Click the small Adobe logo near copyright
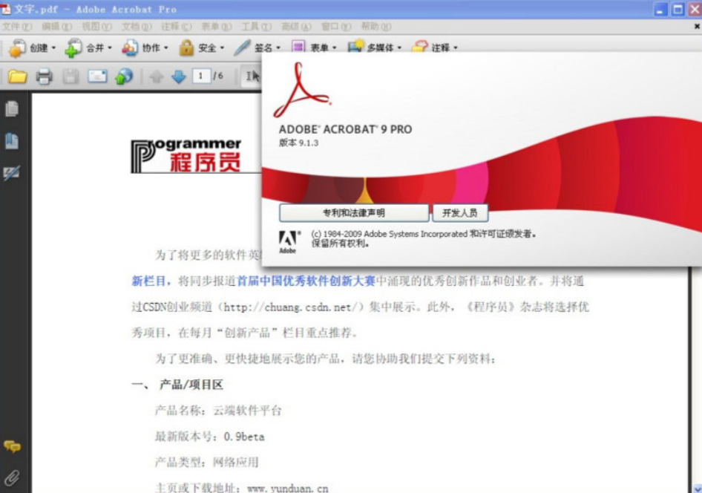The image size is (702, 493). [x=289, y=242]
